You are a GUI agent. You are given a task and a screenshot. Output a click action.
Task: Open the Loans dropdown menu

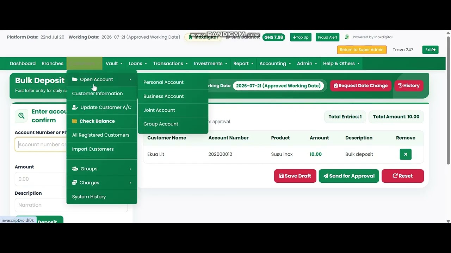[x=138, y=64]
